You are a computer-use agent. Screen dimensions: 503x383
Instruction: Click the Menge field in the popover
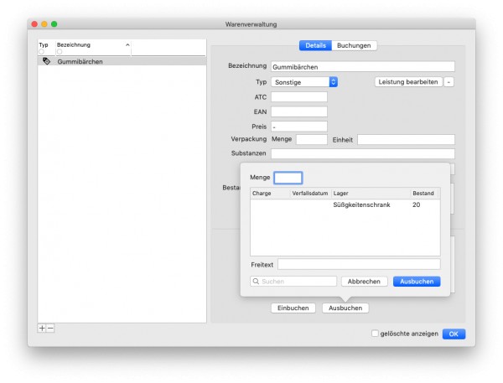click(x=288, y=178)
